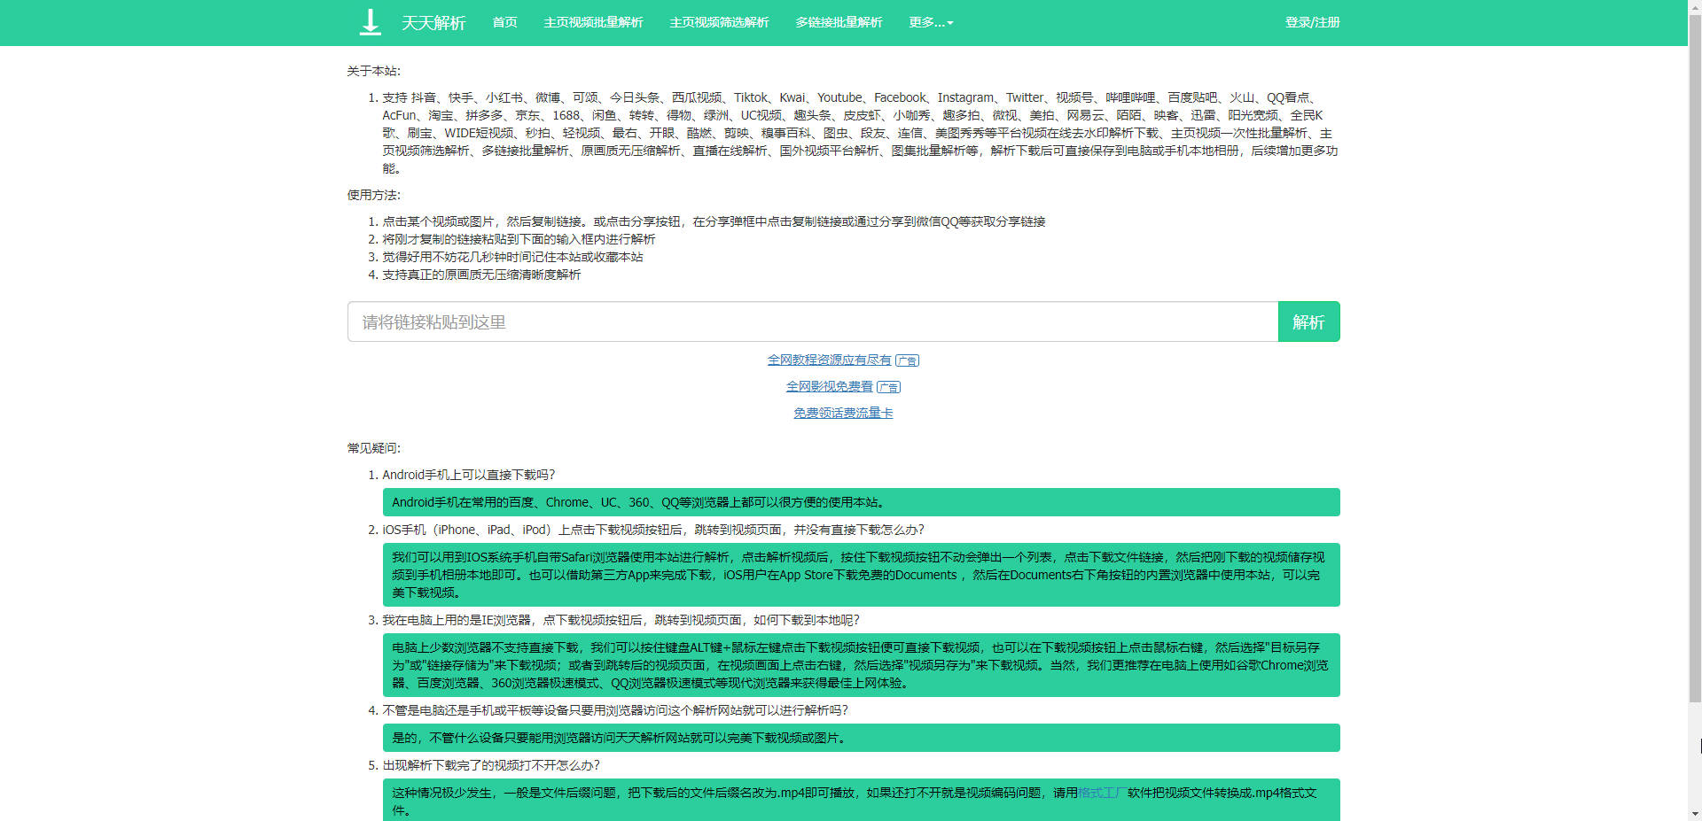Click 登录/注册 to sign in
Viewport: 1702px width, 821px height.
[1312, 22]
